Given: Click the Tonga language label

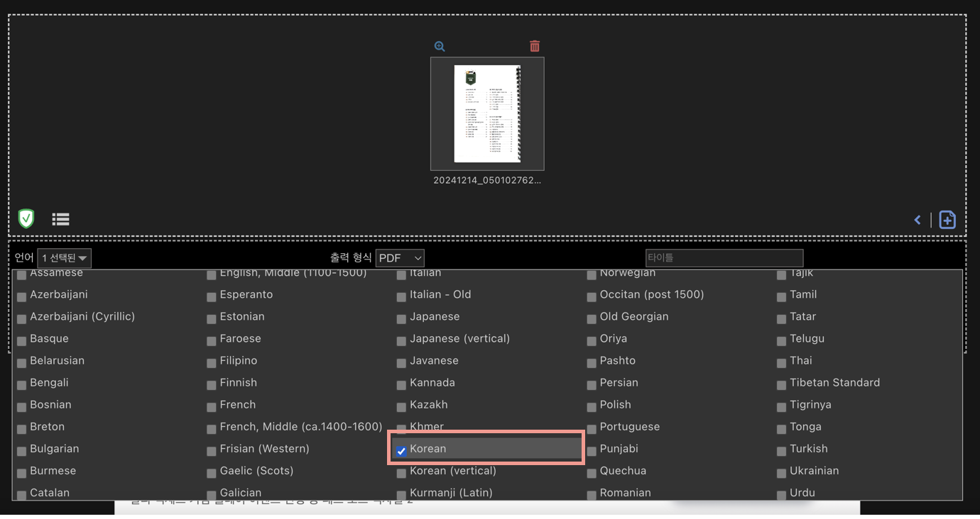Looking at the screenshot, I should click(x=805, y=426).
